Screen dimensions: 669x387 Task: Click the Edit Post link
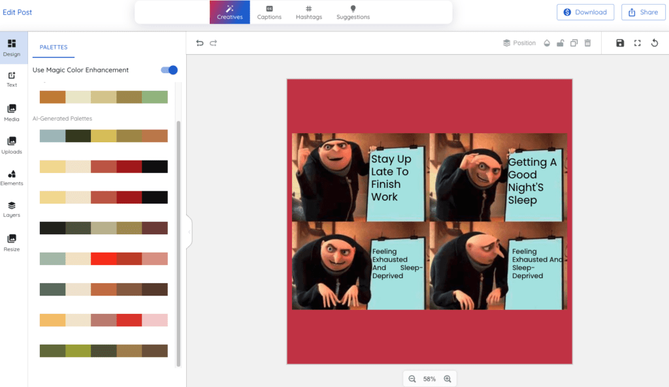(x=17, y=12)
